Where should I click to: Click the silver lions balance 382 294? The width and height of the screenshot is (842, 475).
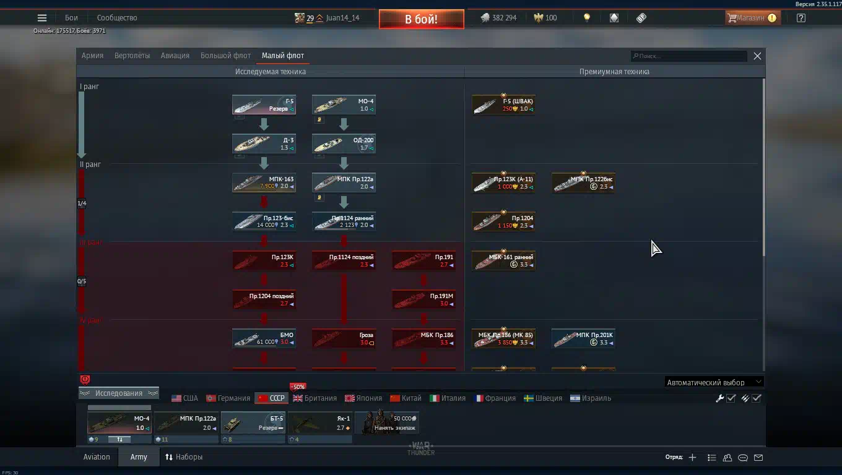pyautogui.click(x=498, y=18)
